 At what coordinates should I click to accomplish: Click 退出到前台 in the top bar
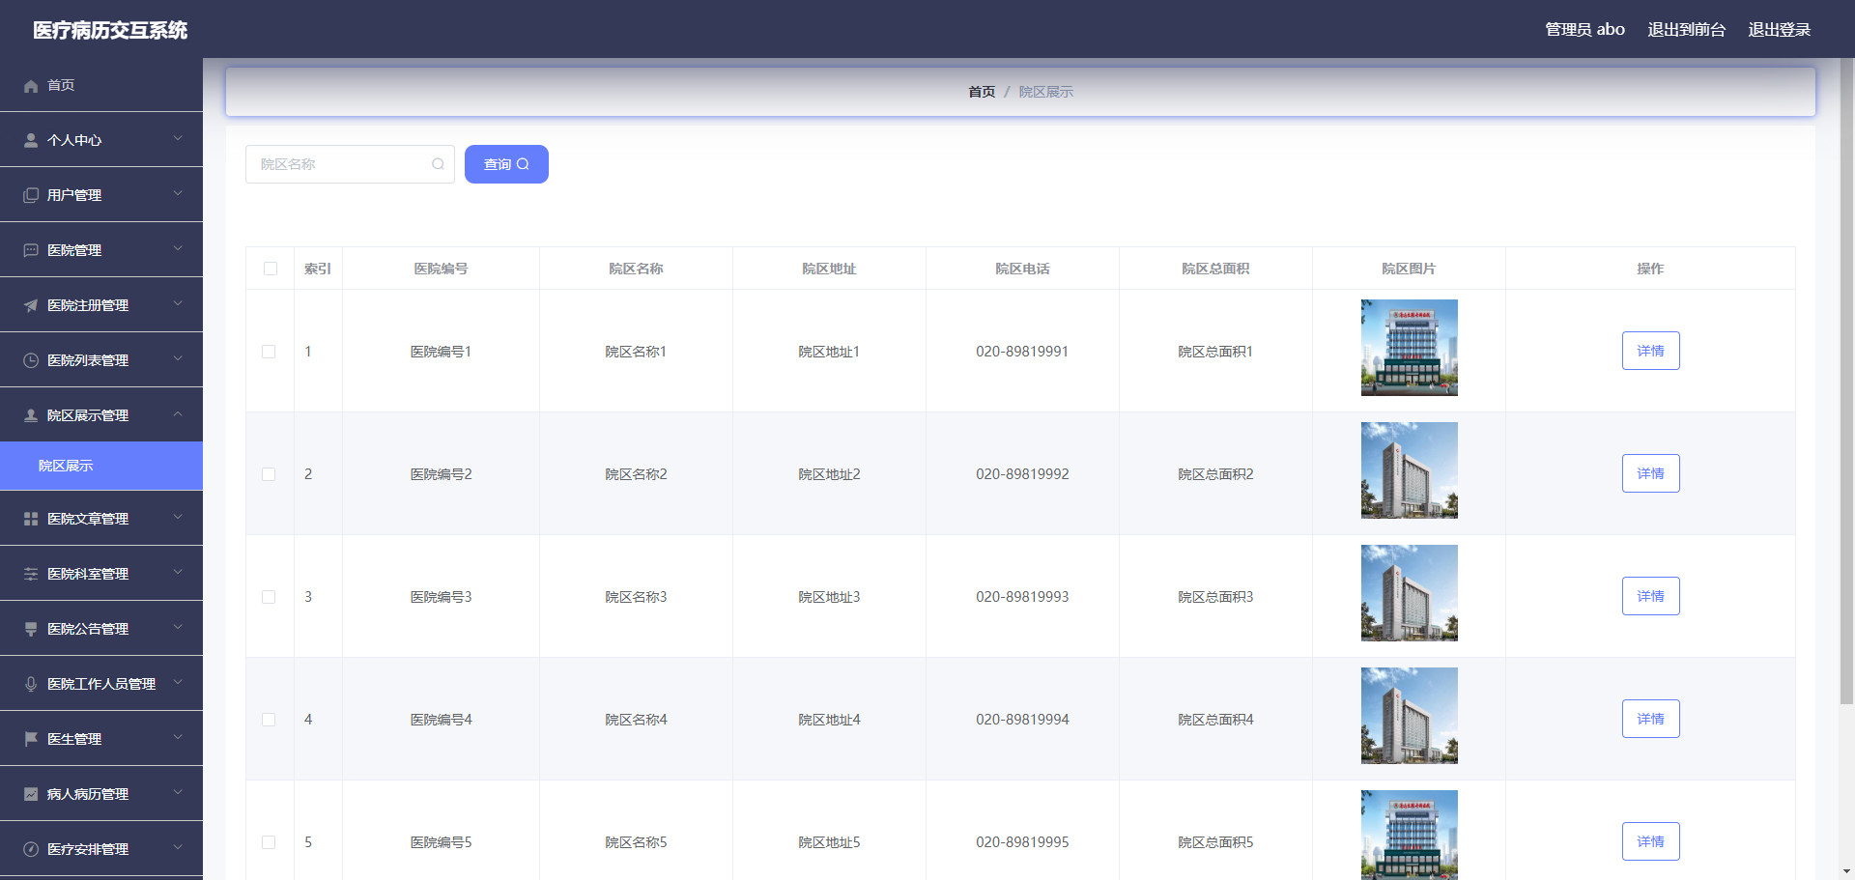(x=1686, y=30)
